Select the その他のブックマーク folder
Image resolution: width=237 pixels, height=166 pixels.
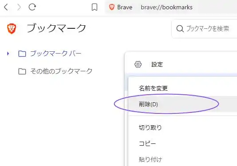pyautogui.click(x=61, y=71)
